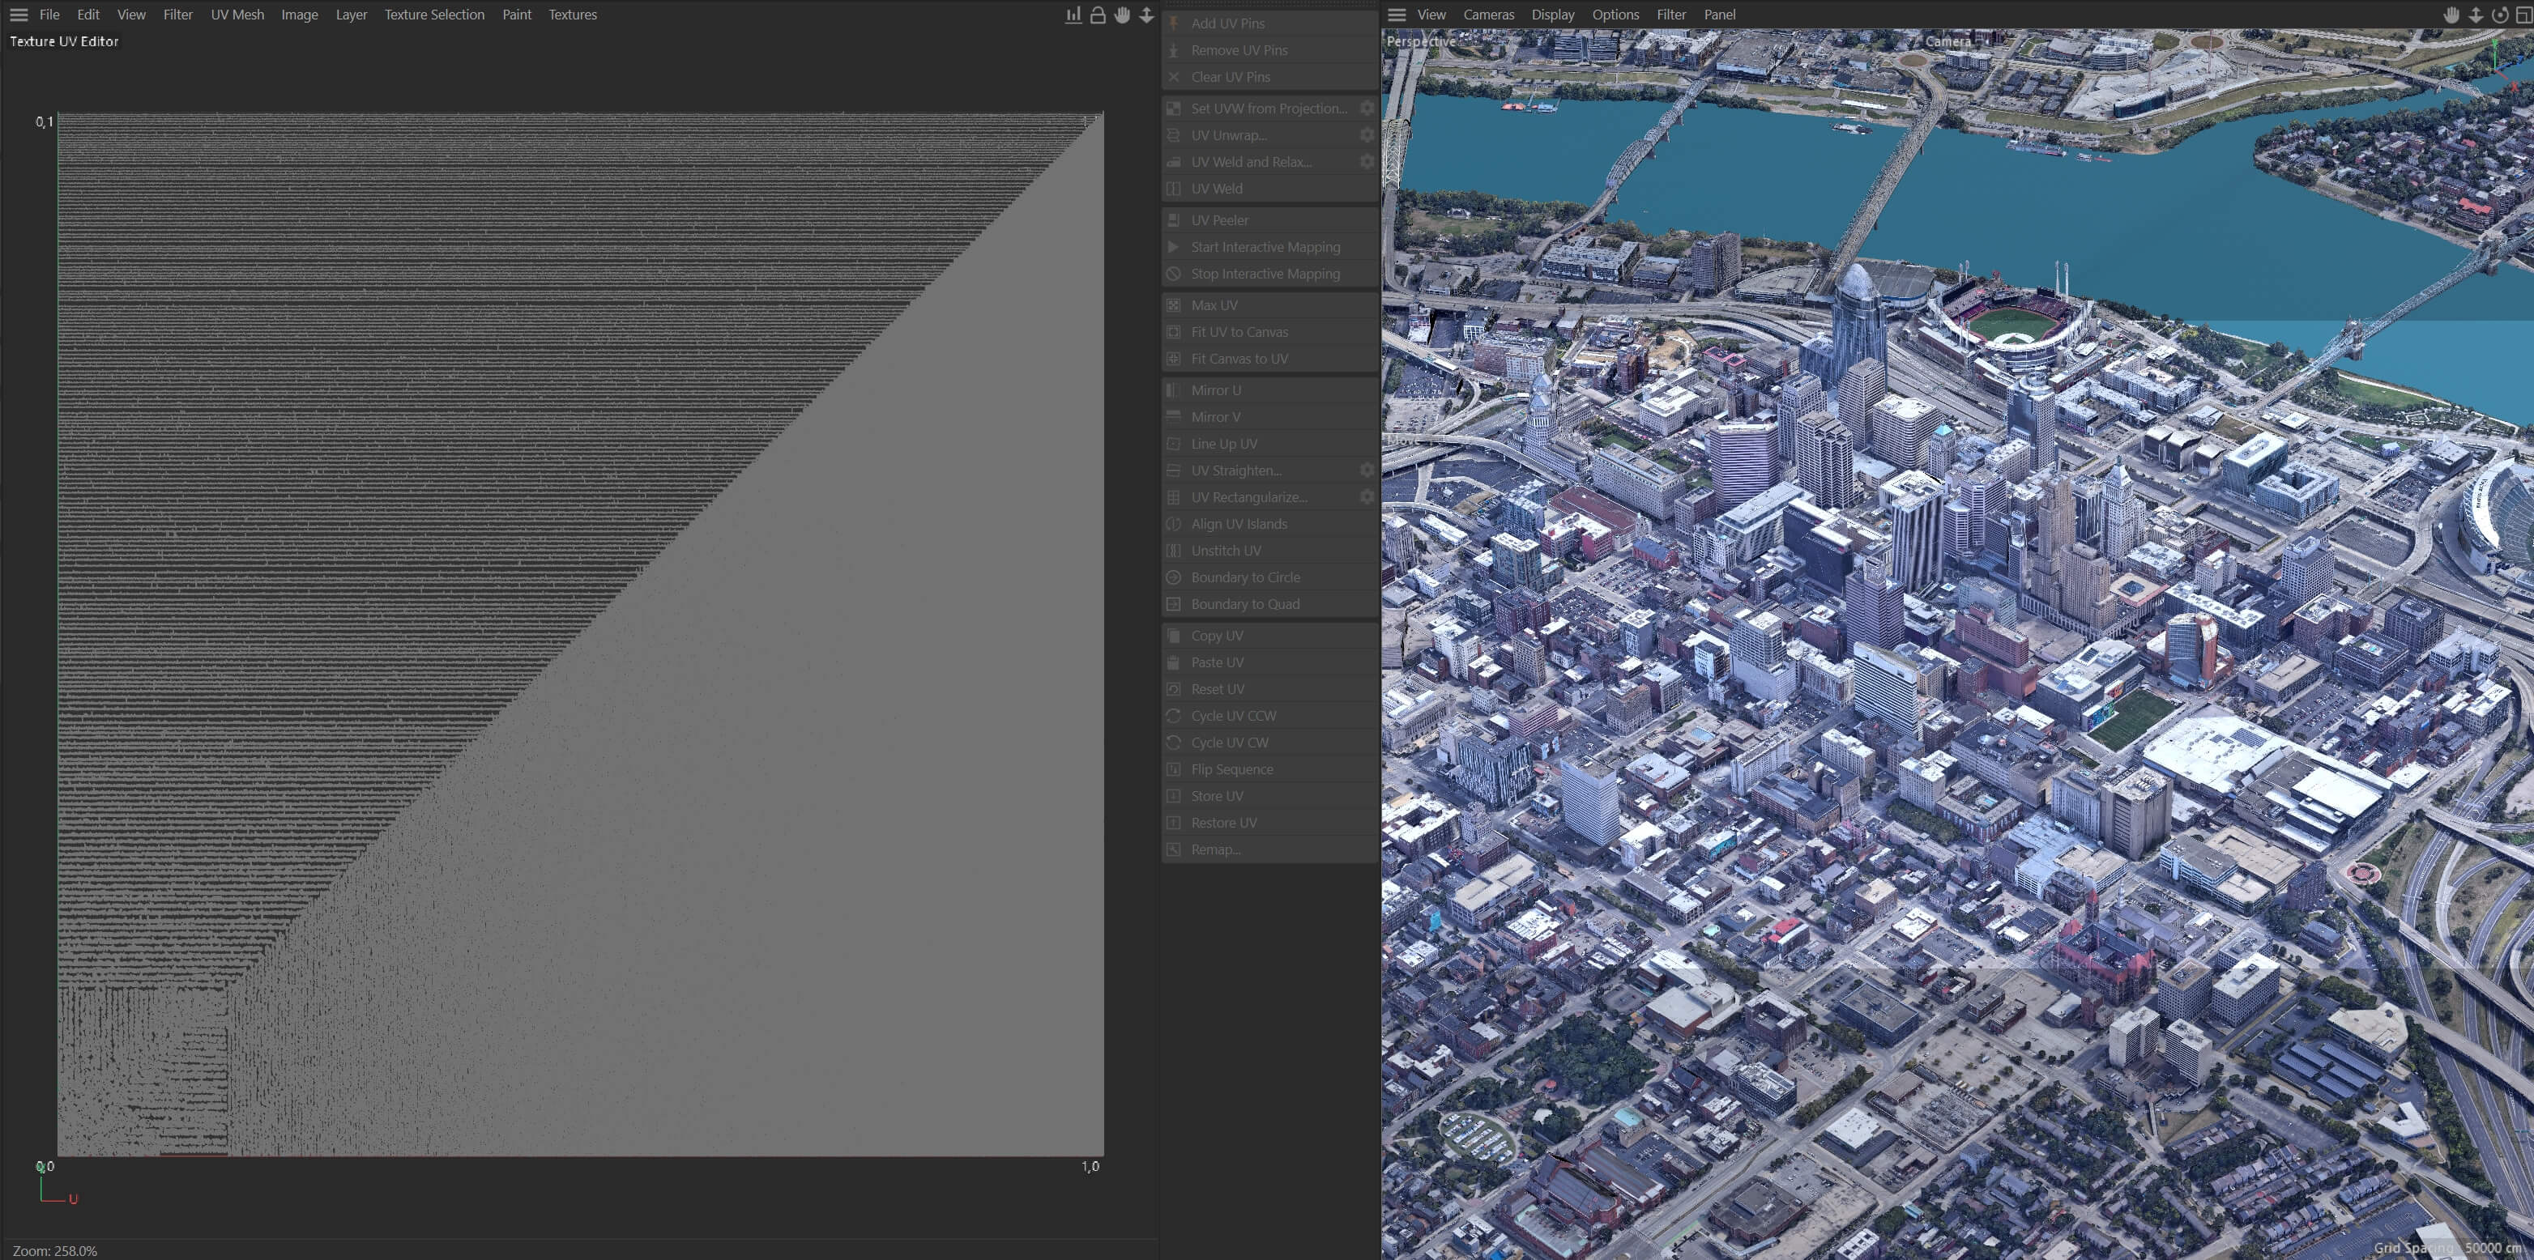Open the UV Mesh menu
Screen dimensions: 2534x1260
tap(237, 15)
